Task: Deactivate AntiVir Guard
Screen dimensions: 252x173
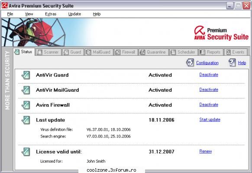Action: click(209, 75)
